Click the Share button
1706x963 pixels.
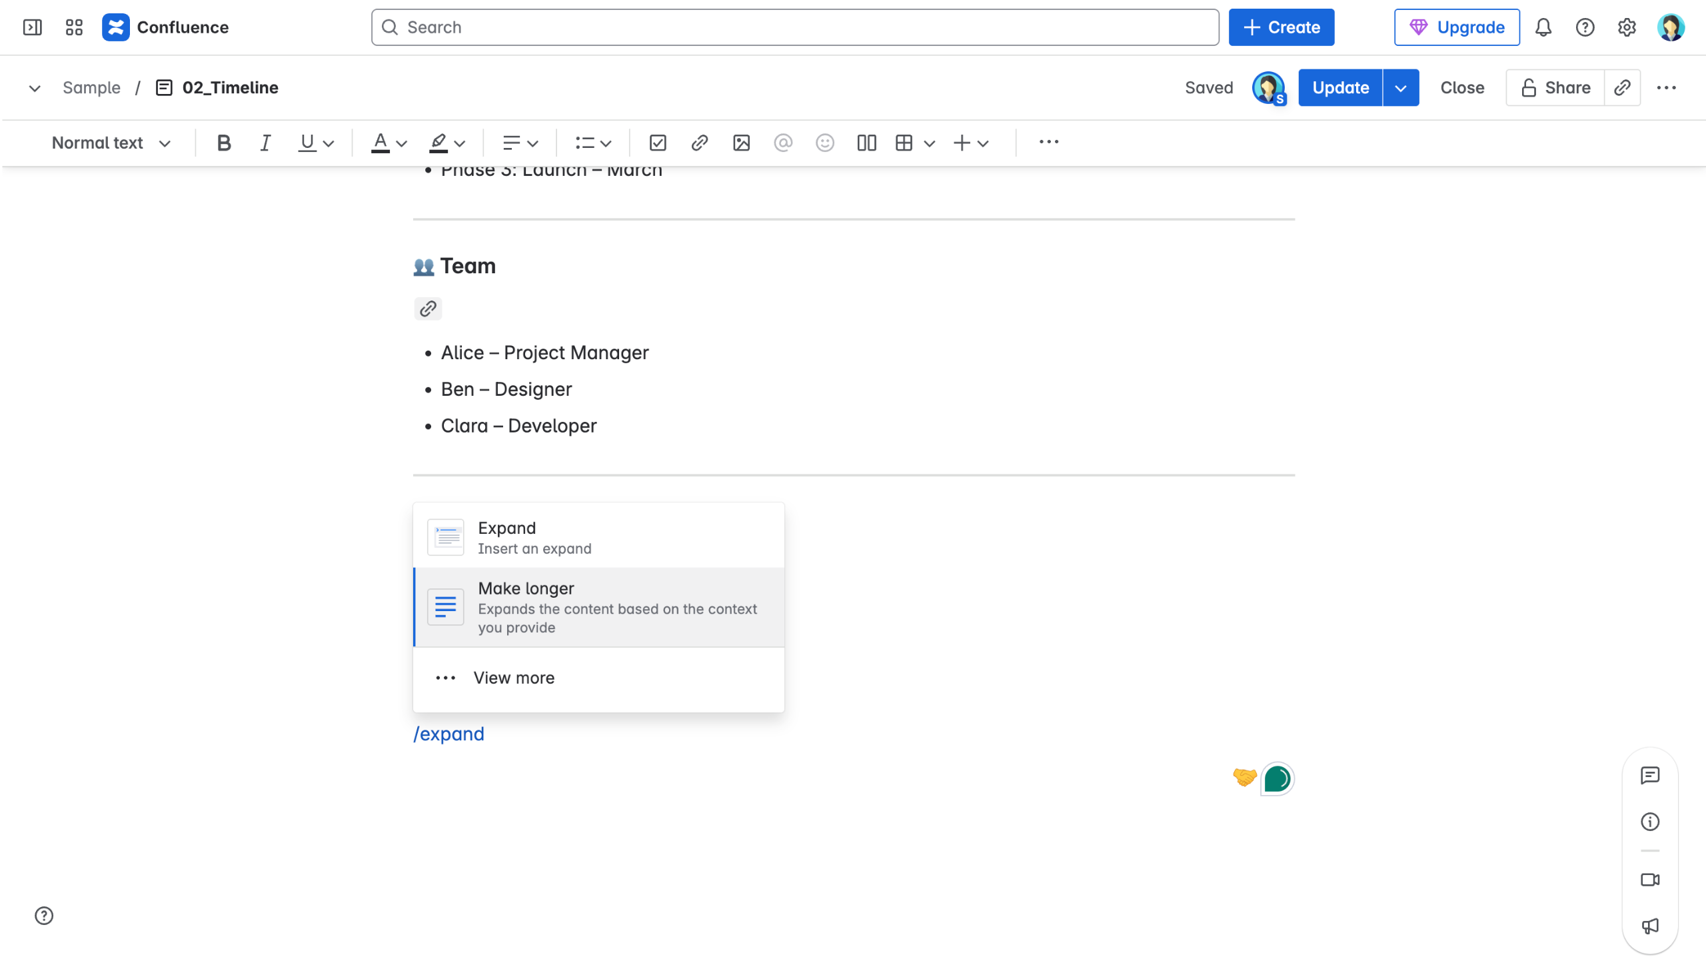click(1555, 87)
